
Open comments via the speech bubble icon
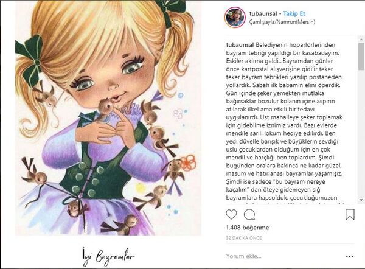pos(249,214)
